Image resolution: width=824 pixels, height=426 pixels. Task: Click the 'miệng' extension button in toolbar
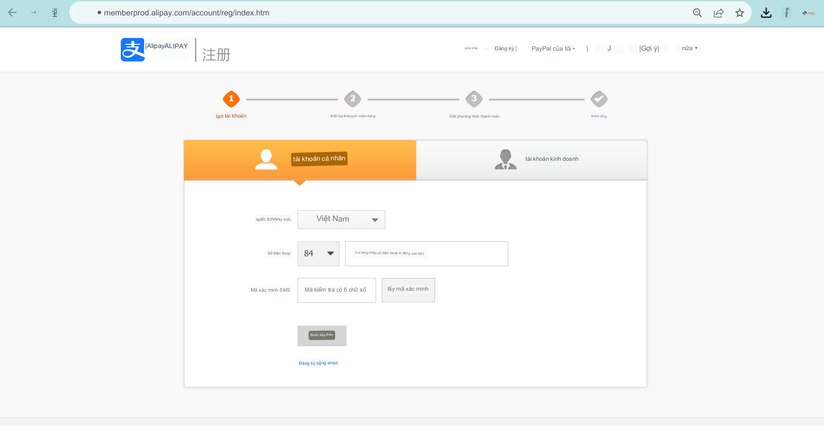pyautogui.click(x=787, y=13)
